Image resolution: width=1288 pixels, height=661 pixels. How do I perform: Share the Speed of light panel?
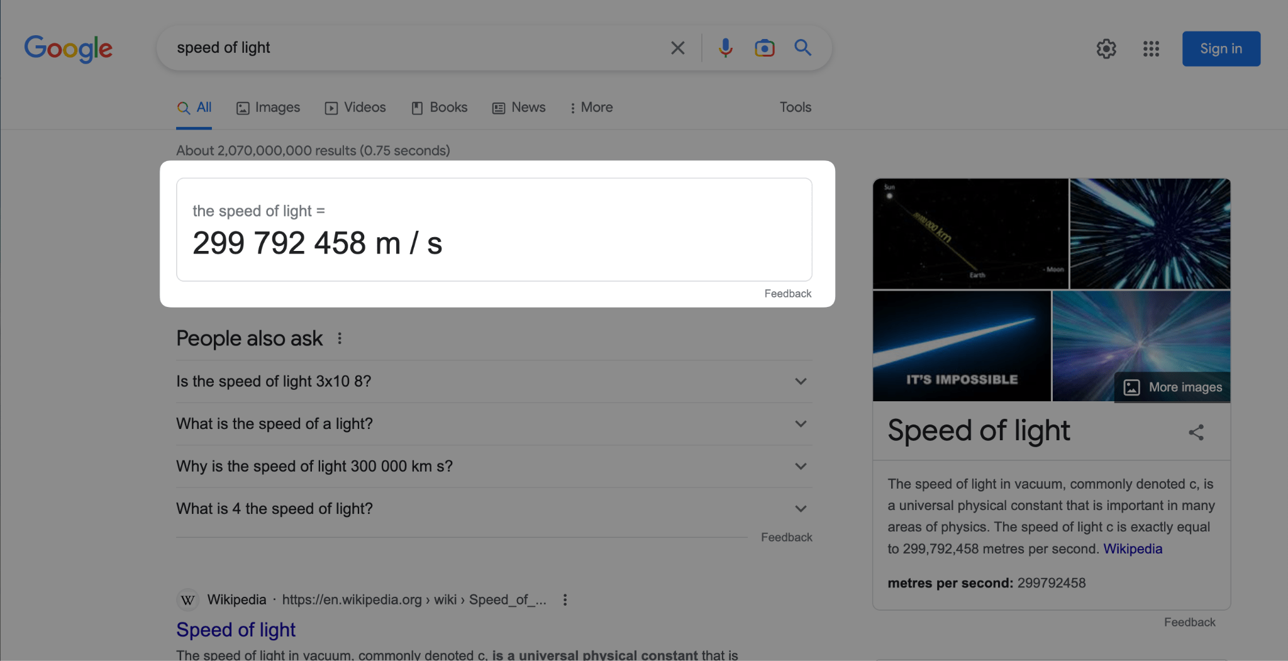[1196, 431]
